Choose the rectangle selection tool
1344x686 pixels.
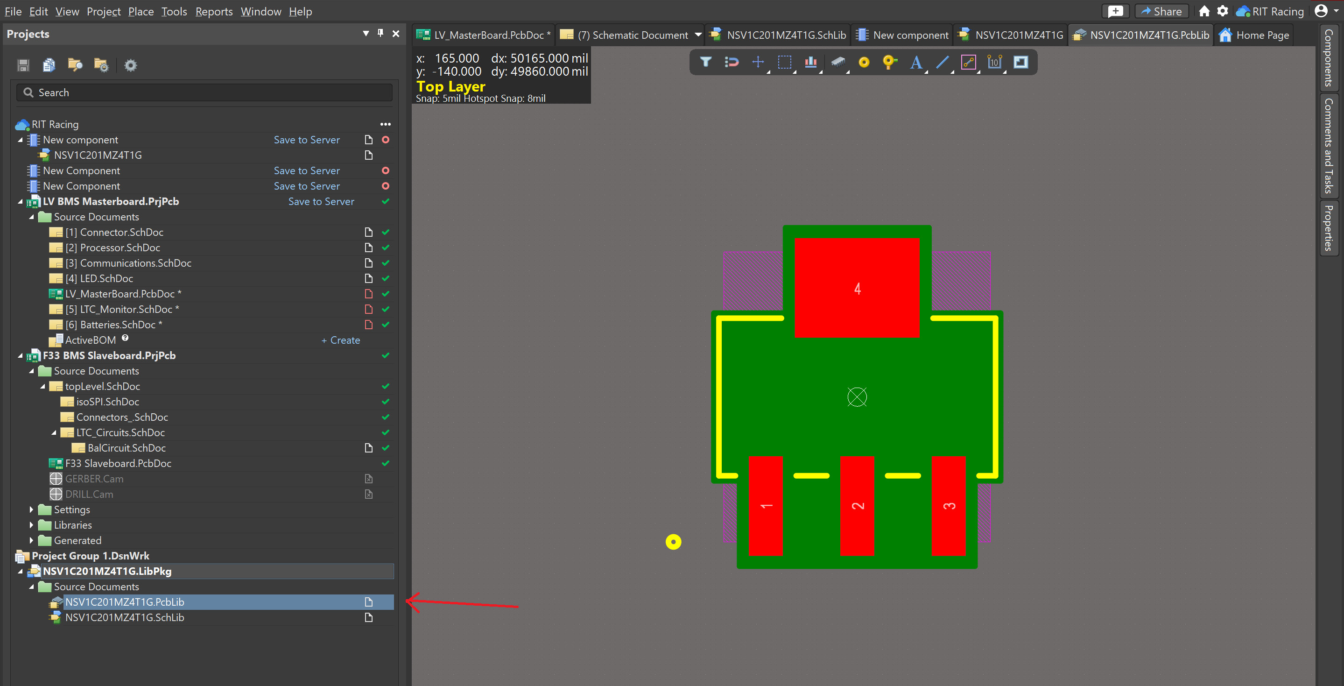point(784,62)
